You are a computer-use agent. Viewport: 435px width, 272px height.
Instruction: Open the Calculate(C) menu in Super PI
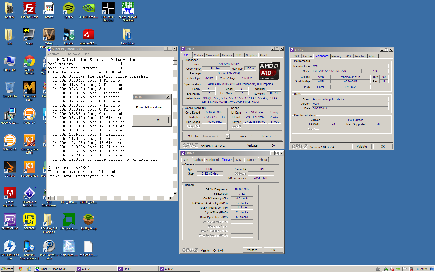click(55, 54)
